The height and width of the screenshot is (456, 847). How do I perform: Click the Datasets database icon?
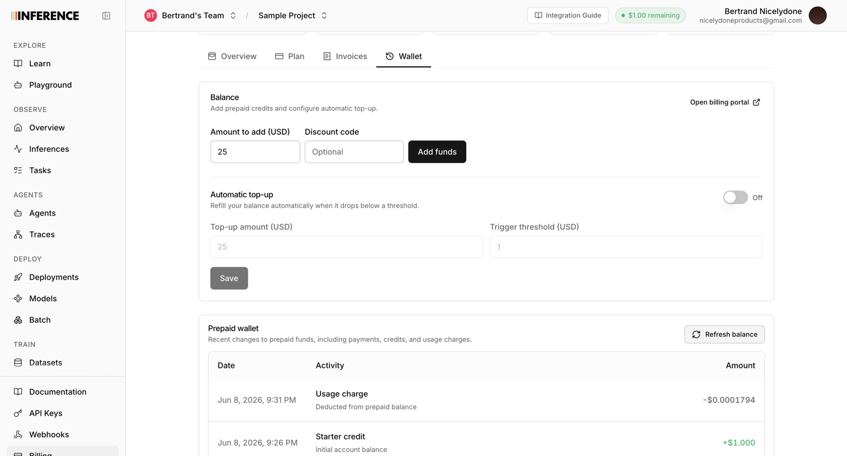[18, 362]
